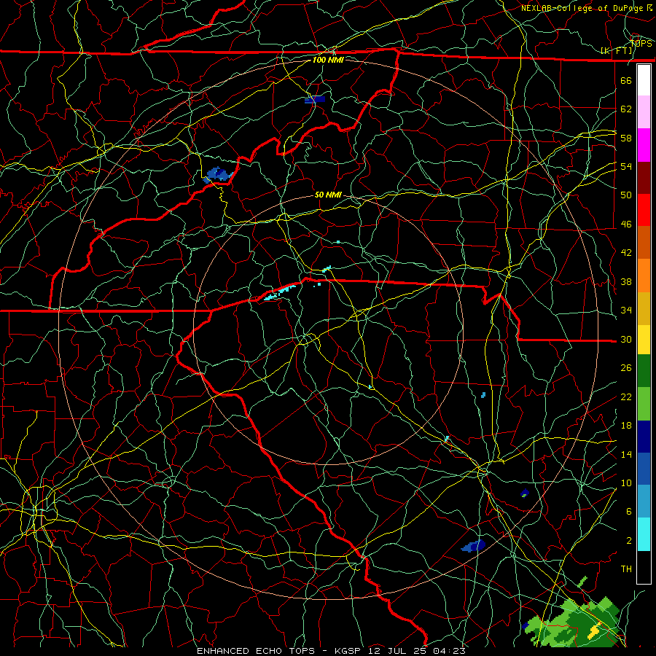
Task: Select the cyan legend swatch above 2
Action: coord(644,534)
